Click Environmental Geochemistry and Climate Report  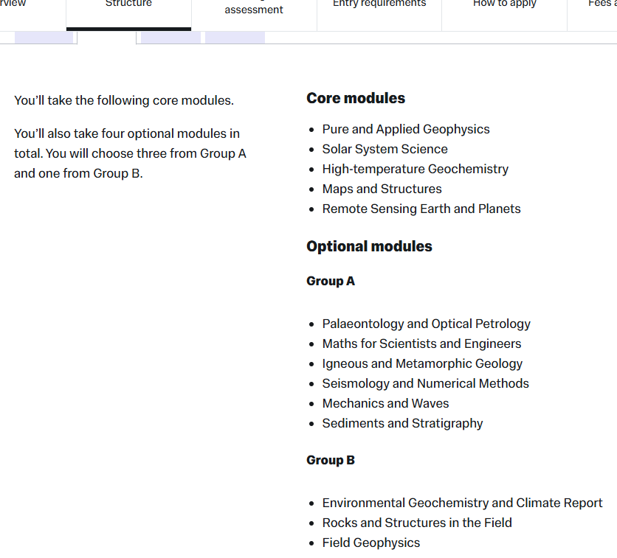(x=462, y=503)
